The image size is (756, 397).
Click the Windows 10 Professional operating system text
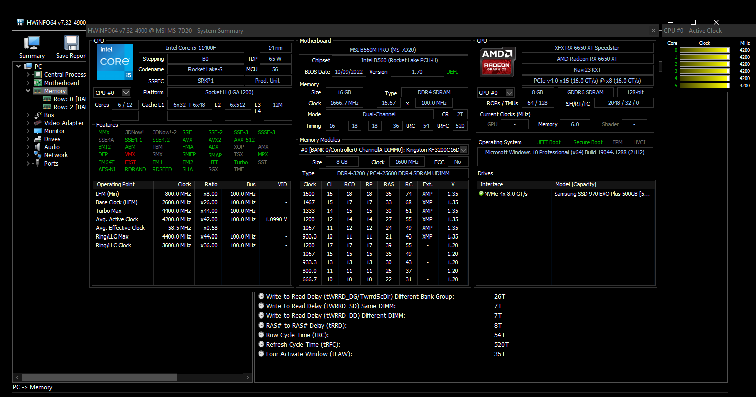click(x=564, y=152)
